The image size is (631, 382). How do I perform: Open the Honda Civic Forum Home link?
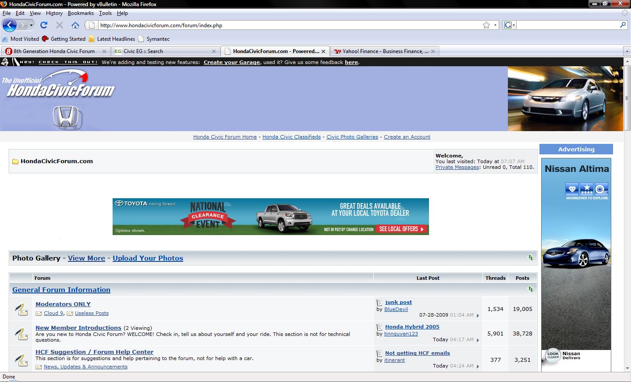225,137
